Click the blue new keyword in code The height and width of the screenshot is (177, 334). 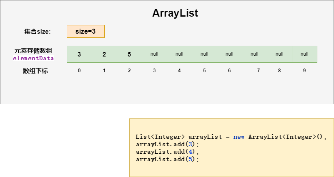point(239,137)
